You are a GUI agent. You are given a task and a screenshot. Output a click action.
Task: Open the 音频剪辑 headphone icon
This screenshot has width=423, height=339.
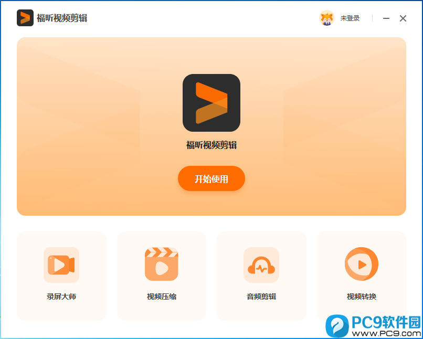tap(261, 265)
